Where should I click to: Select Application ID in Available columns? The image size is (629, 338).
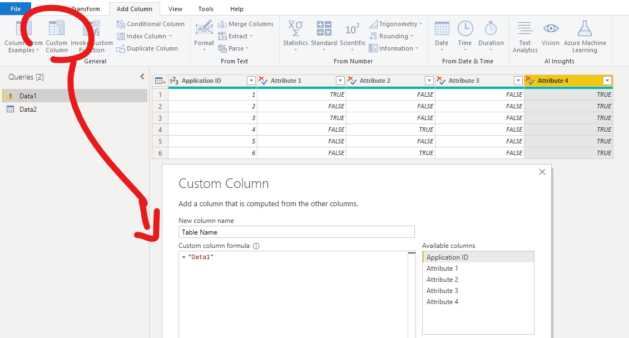pyautogui.click(x=478, y=257)
